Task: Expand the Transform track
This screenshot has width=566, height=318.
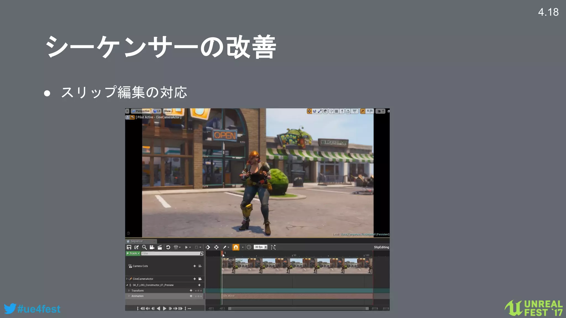Action: [x=129, y=291]
